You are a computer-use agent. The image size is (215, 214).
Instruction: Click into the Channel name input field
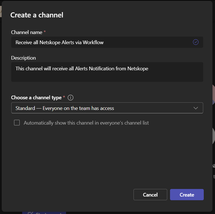(107, 42)
